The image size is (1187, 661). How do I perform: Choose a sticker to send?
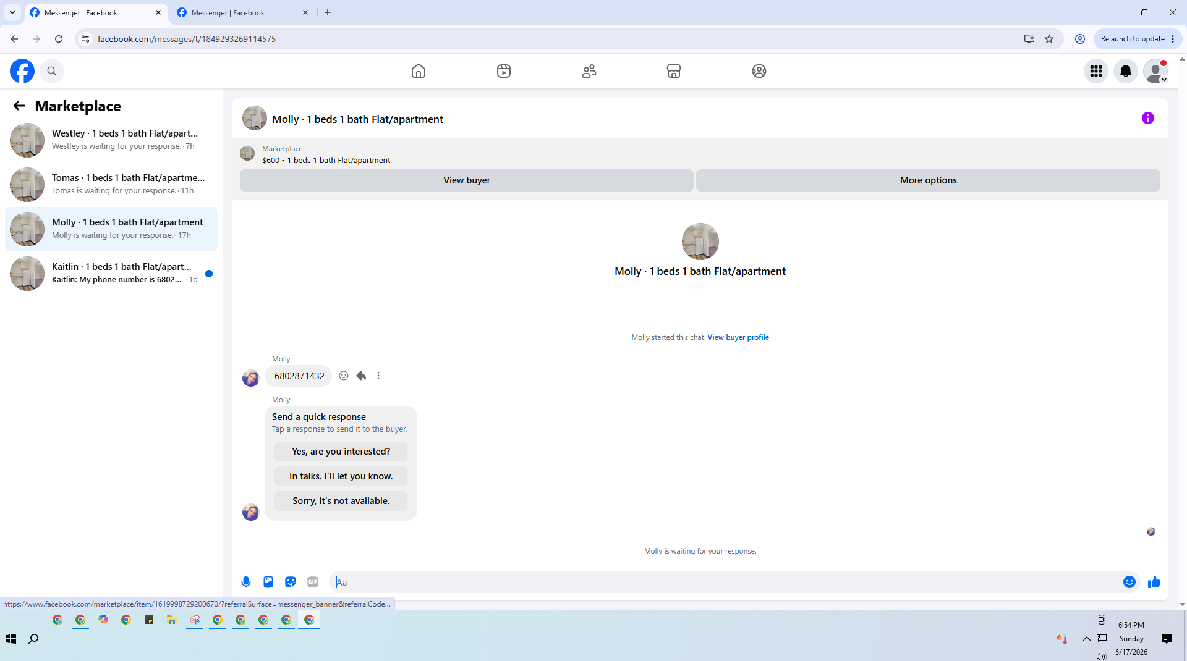point(291,582)
